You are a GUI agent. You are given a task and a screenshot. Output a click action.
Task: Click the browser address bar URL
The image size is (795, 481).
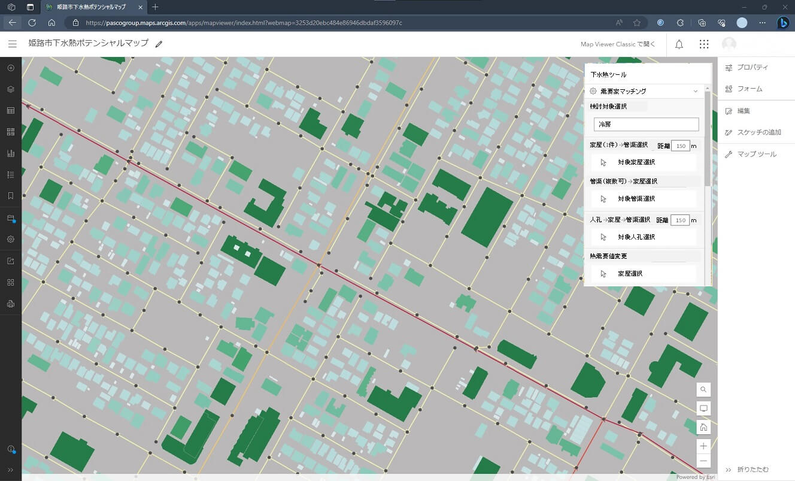tap(244, 23)
